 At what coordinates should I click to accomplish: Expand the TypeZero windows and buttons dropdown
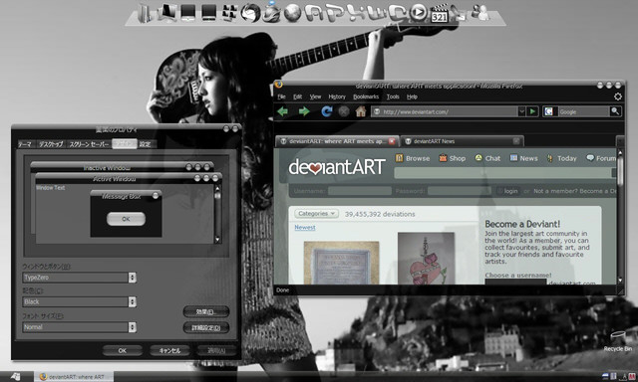[x=132, y=278]
